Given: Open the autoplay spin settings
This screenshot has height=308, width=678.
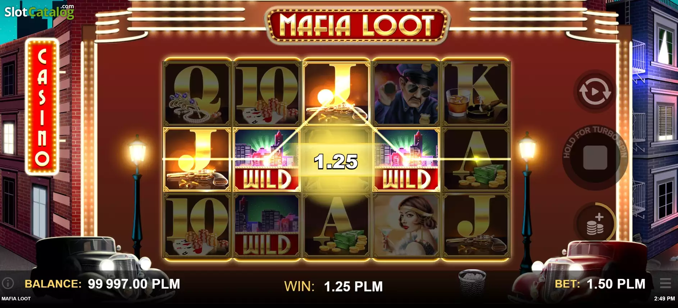Looking at the screenshot, I should (595, 92).
